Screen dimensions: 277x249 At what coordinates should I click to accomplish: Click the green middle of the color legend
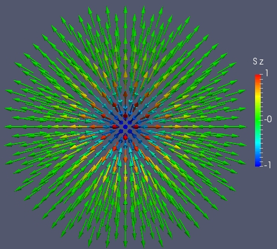pos(258,119)
